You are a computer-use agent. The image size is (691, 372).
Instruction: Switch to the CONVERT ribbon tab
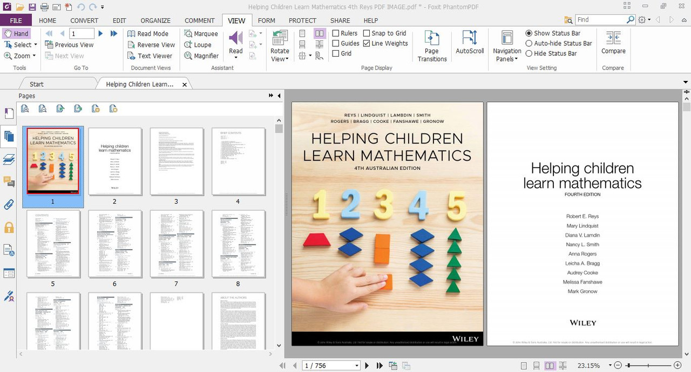click(84, 20)
